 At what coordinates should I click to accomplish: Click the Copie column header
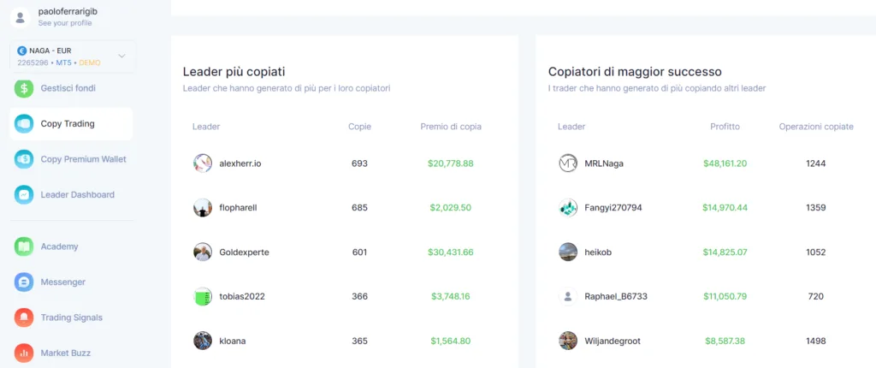click(x=360, y=127)
